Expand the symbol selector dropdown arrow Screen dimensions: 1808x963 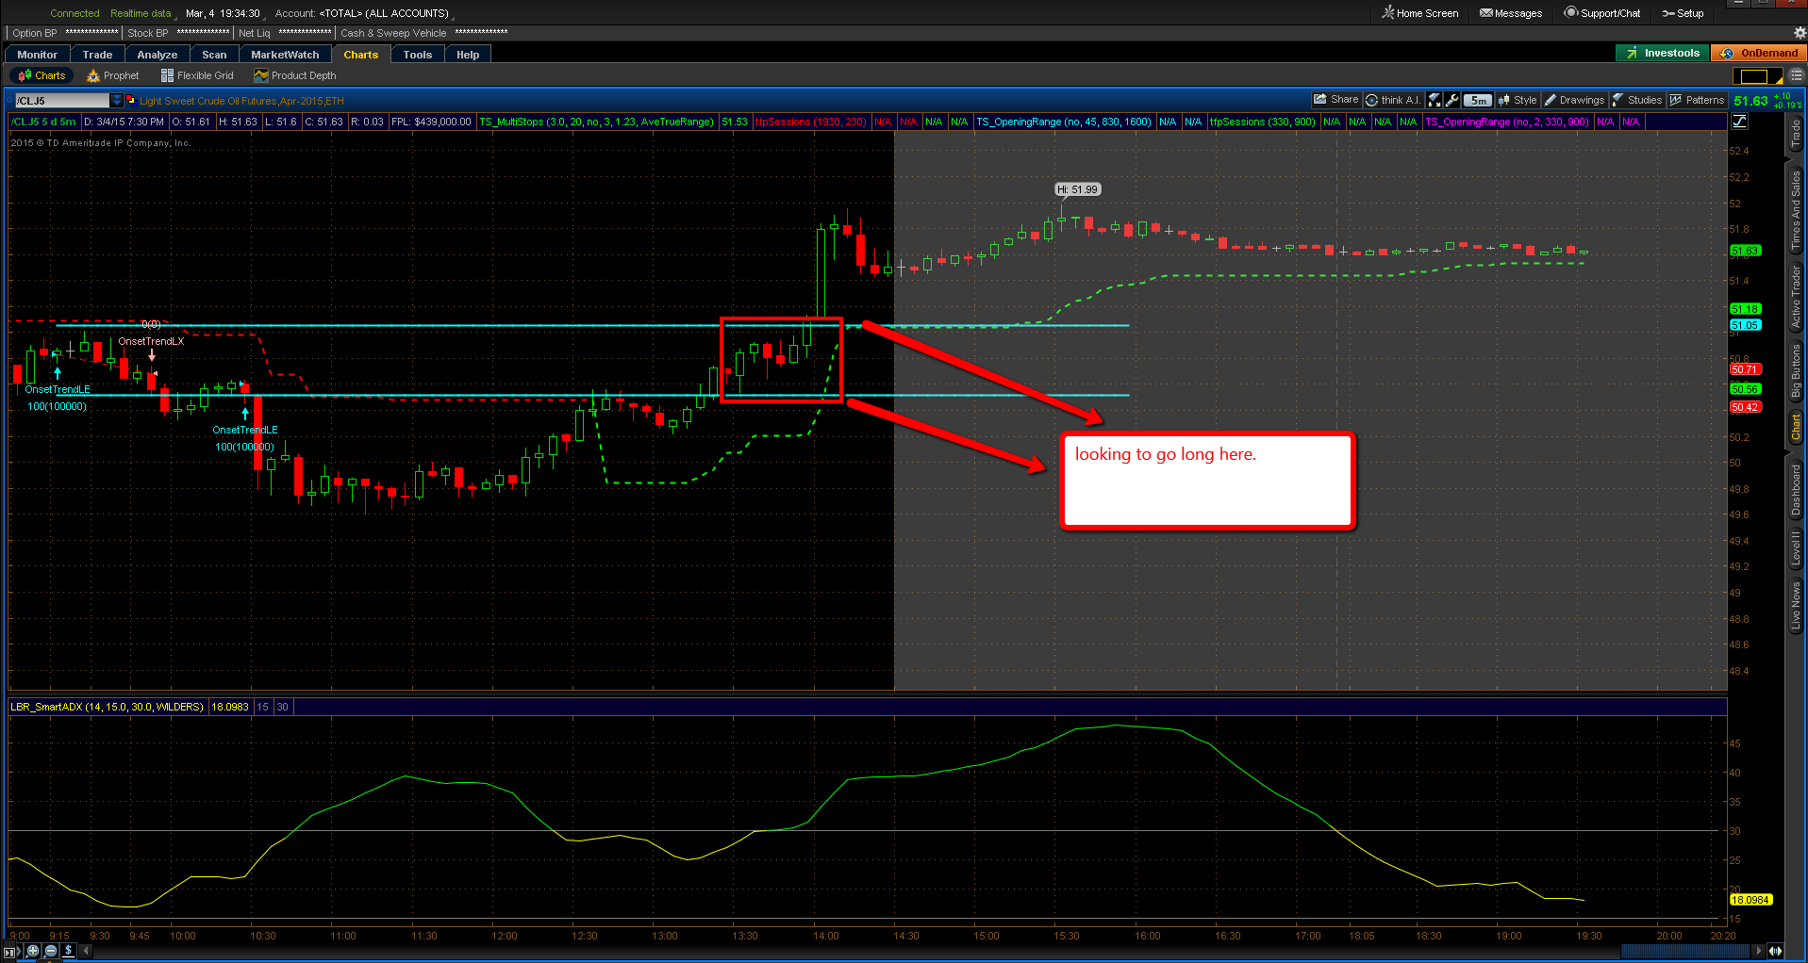[x=117, y=101]
